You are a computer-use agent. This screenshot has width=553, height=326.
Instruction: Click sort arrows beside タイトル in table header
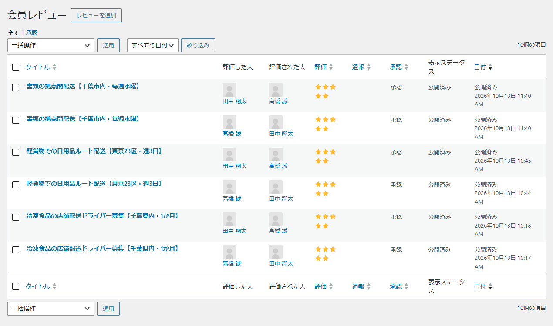point(54,67)
